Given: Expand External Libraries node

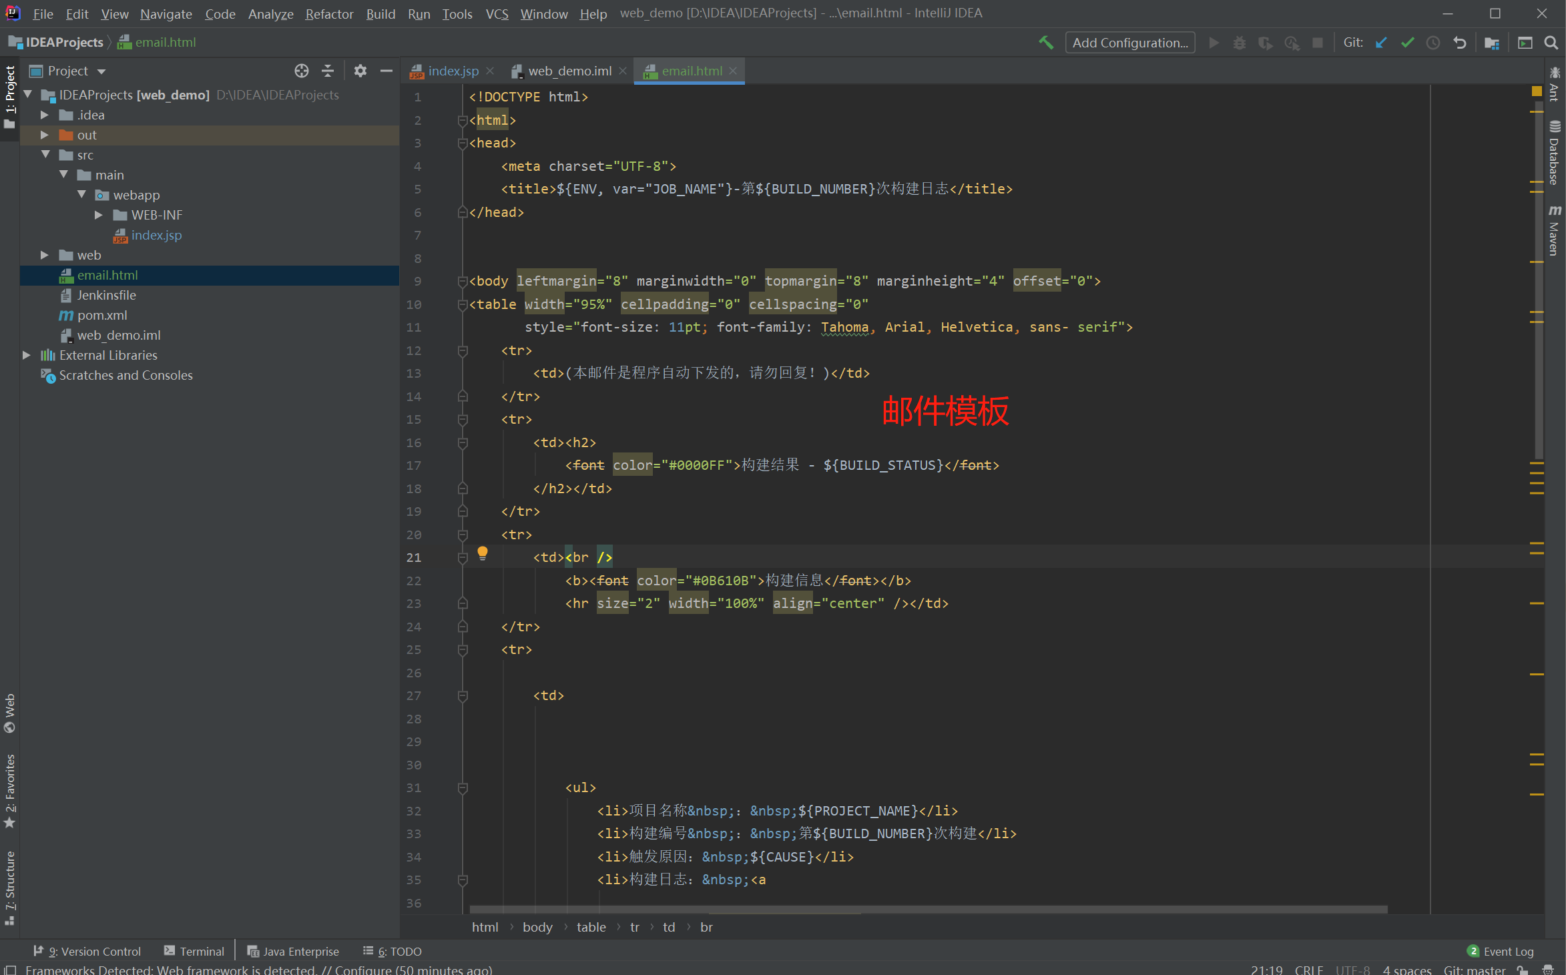Looking at the screenshot, I should 27,355.
